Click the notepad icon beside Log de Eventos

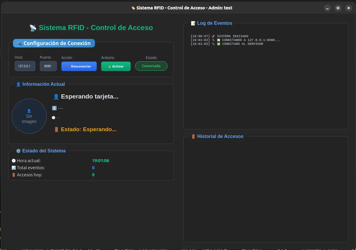click(193, 23)
